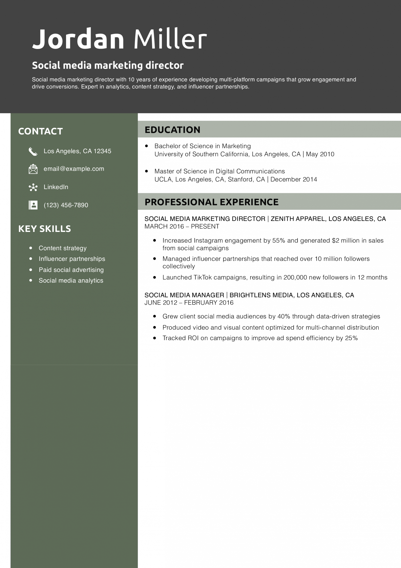Pick the Paid social advertising skill

tap(71, 270)
